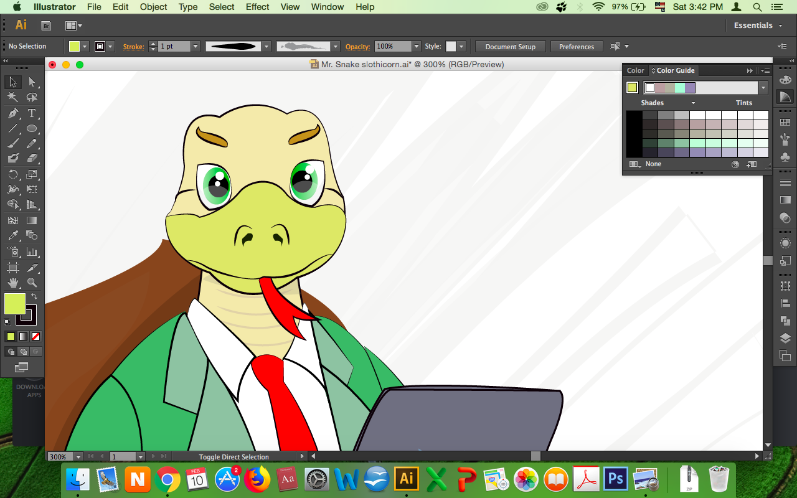The image size is (797, 498).
Task: Select the Slice tool
Action: tap(32, 268)
